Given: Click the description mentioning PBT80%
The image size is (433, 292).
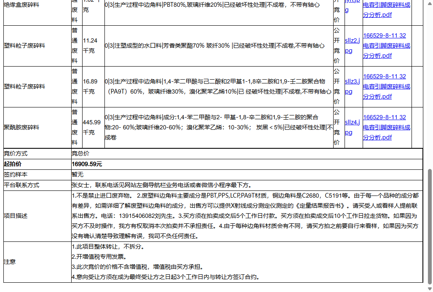Looking at the screenshot, I should coord(212,5).
